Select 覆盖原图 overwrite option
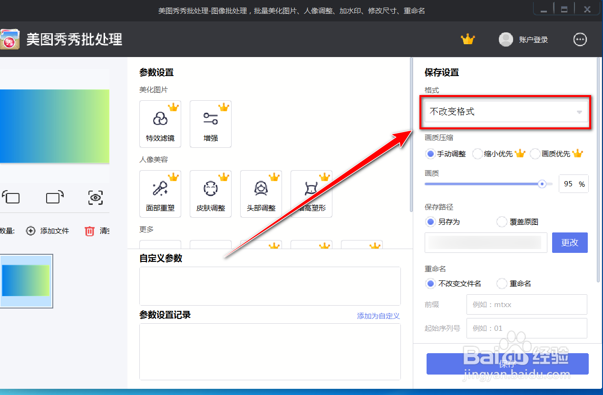 517,222
